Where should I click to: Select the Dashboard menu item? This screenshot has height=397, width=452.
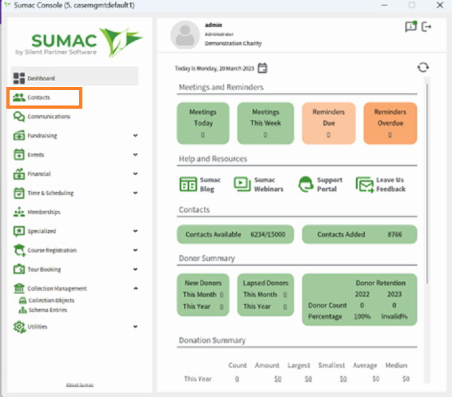(x=75, y=77)
